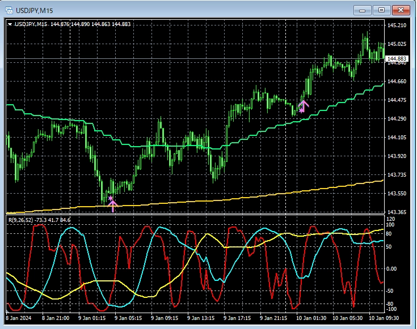Click the current price label 144.883
This screenshot has width=417, height=329.
397,59
